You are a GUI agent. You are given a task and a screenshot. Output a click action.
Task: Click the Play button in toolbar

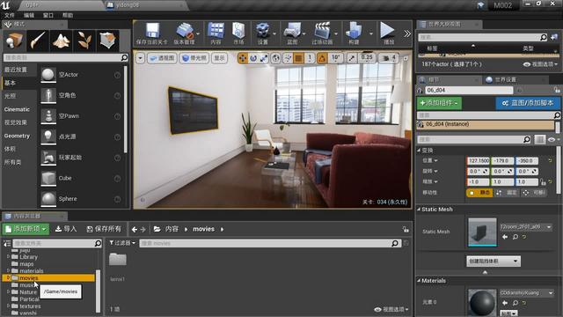pyautogui.click(x=387, y=30)
